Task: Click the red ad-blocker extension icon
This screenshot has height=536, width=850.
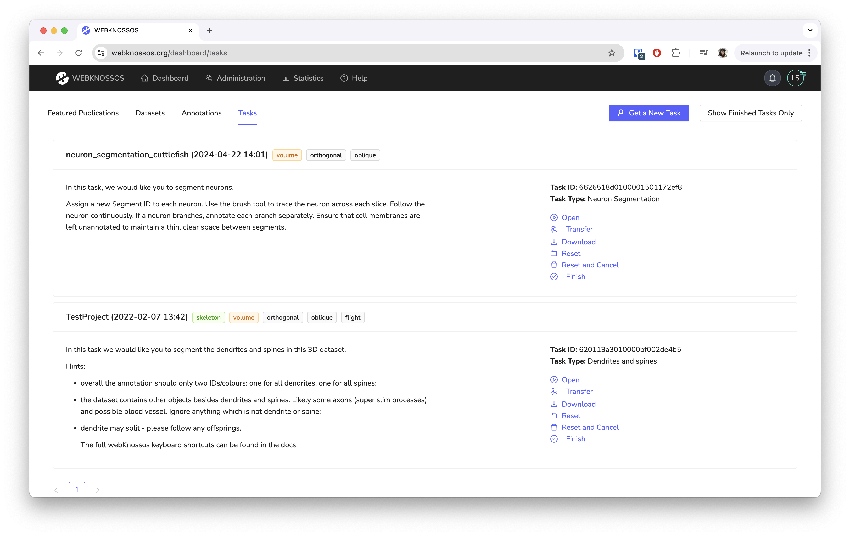Action: [657, 53]
